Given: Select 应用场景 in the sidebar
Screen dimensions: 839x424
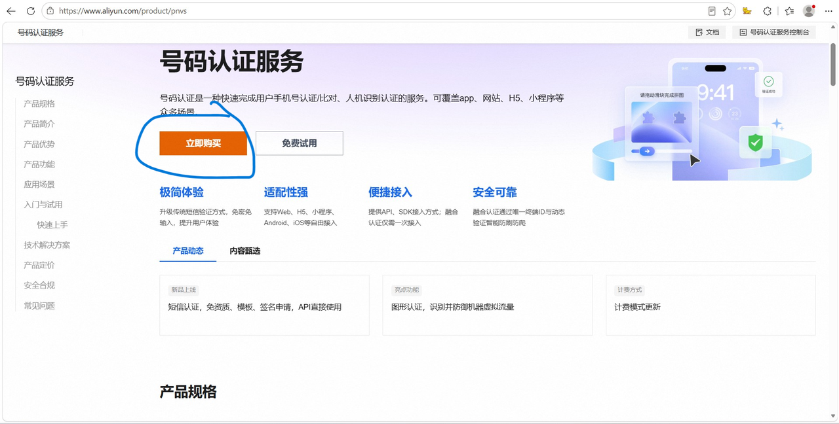Looking at the screenshot, I should point(39,185).
